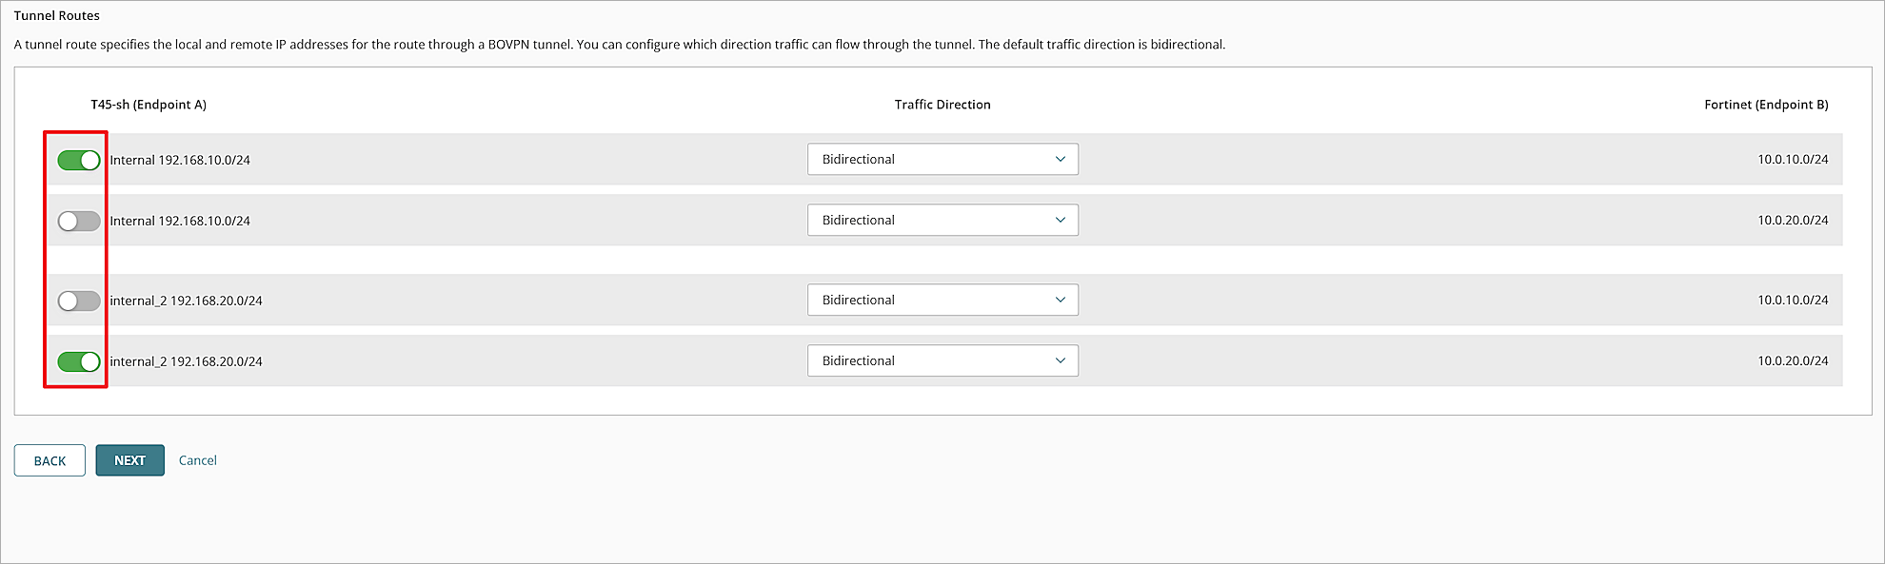
Task: Click the chevron icon on the bottom traffic dropdown
Action: click(1060, 360)
